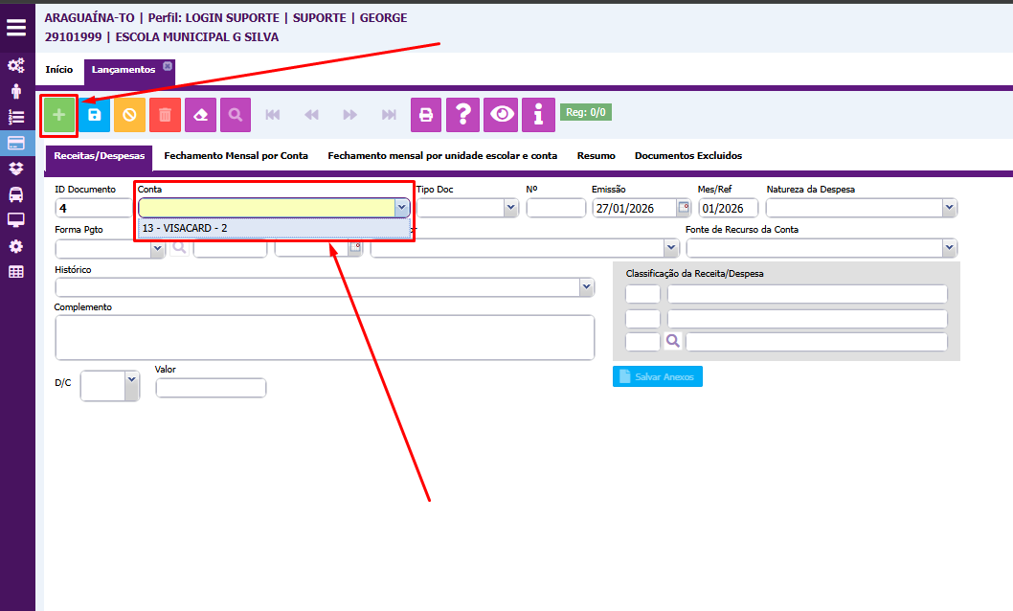This screenshot has width=1013, height=611.
Task: Open search with the toolbar magnifier icon
Action: point(236,115)
